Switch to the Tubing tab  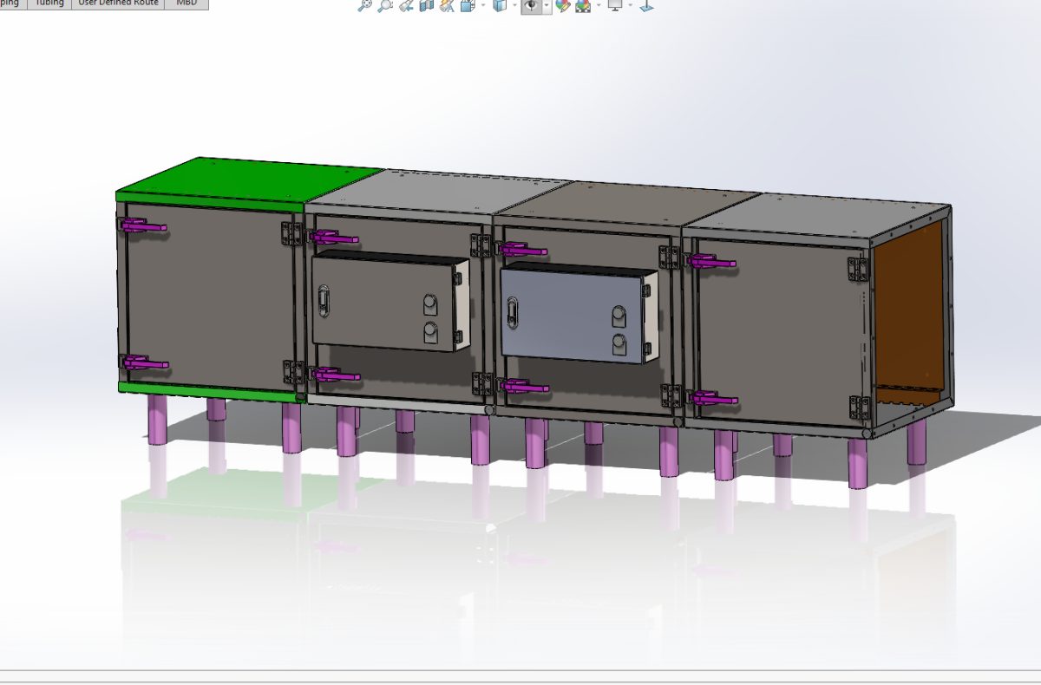click(49, 3)
